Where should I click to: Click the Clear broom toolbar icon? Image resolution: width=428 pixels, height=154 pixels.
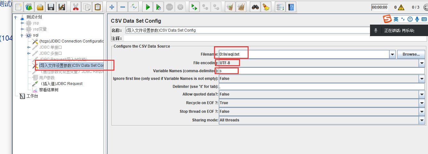point(230,7)
